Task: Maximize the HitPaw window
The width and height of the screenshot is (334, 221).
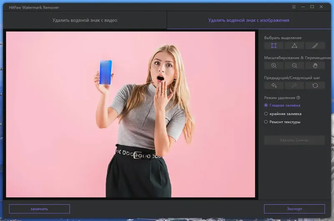Action: tap(312, 7)
